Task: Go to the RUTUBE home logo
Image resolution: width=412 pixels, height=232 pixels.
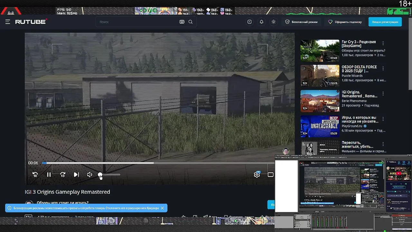Action: tap(31, 22)
